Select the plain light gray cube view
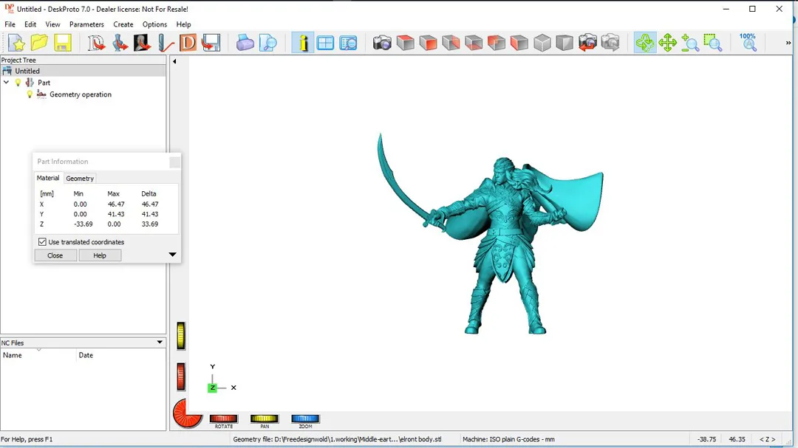 pos(542,43)
